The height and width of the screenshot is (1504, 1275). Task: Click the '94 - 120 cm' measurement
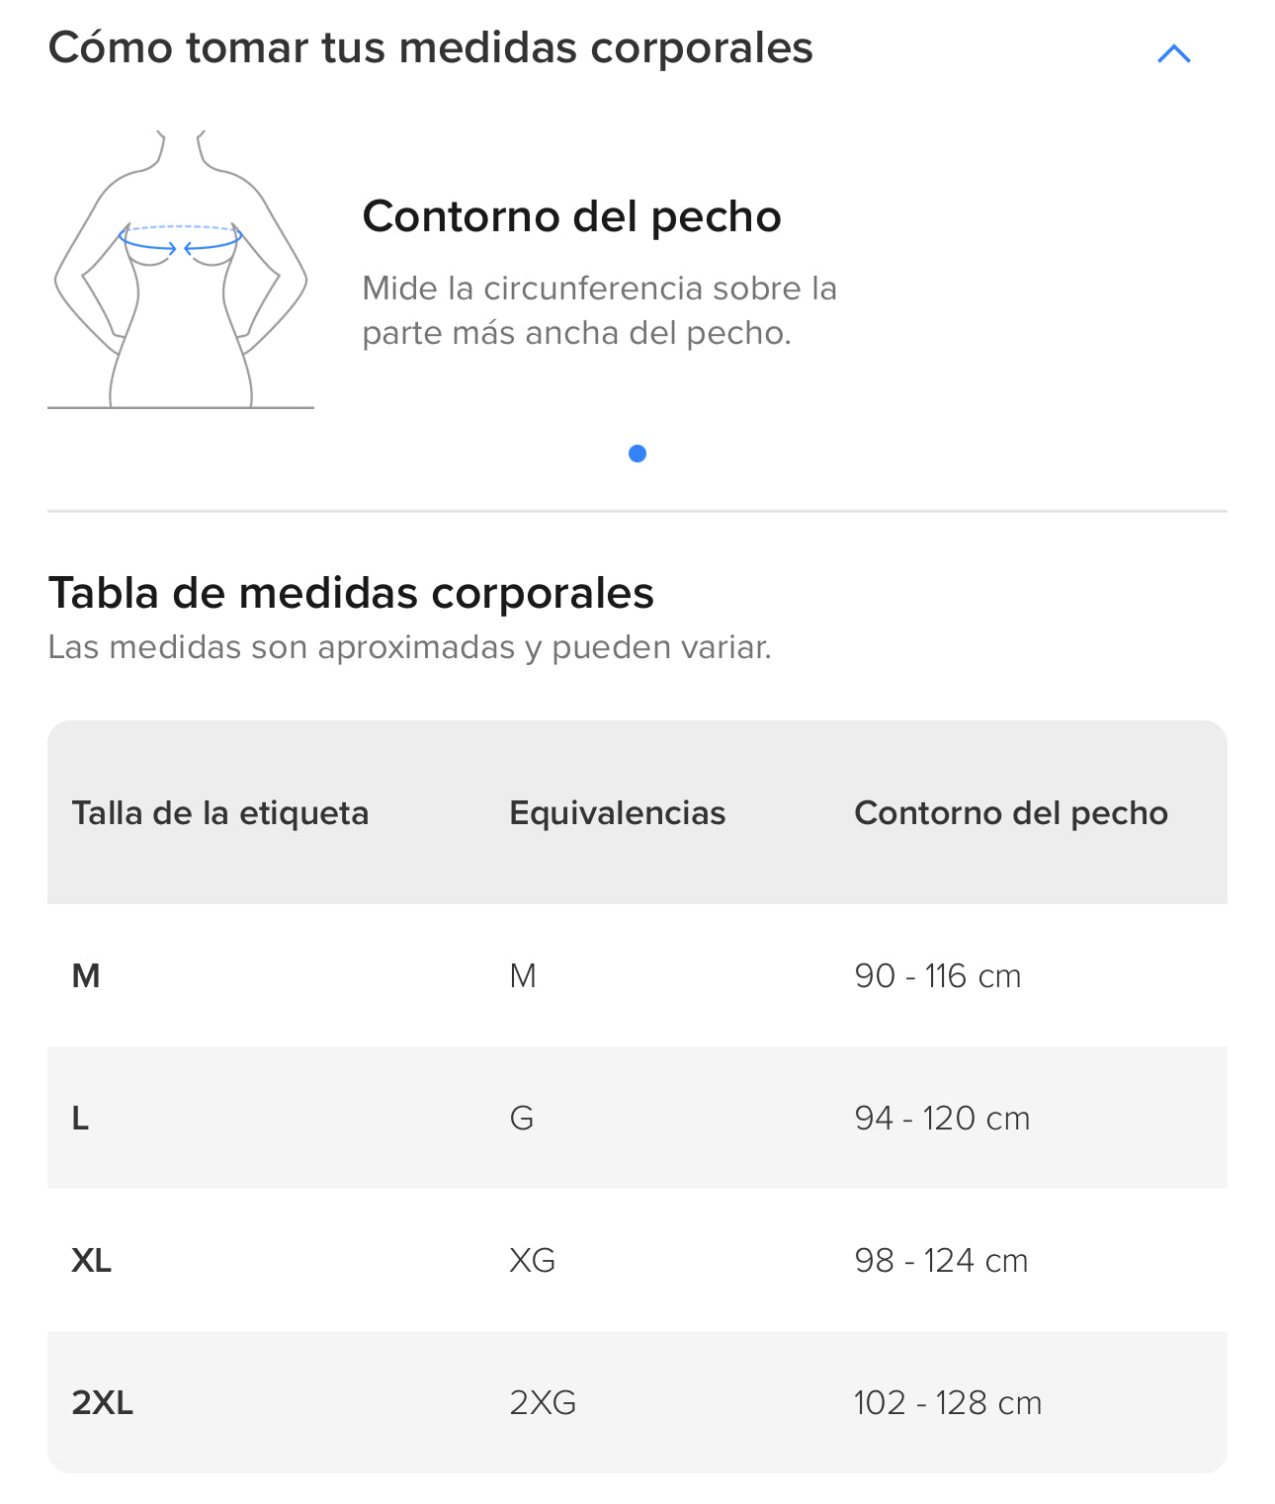click(942, 1119)
